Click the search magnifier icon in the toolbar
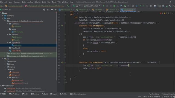The height and width of the screenshot is (98, 175). (174, 6)
